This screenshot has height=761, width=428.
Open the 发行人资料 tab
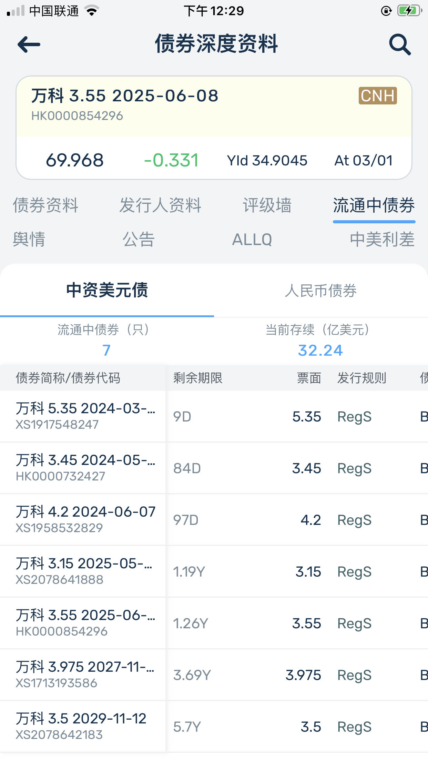(160, 205)
